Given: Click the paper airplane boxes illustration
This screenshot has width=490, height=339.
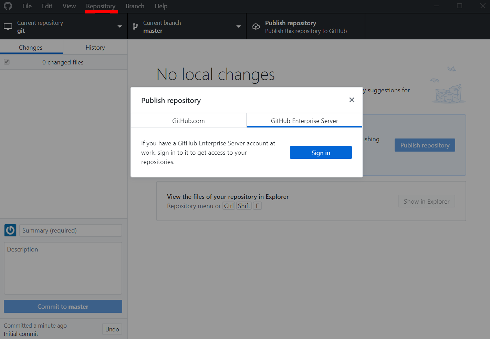Looking at the screenshot, I should pyautogui.click(x=448, y=85).
